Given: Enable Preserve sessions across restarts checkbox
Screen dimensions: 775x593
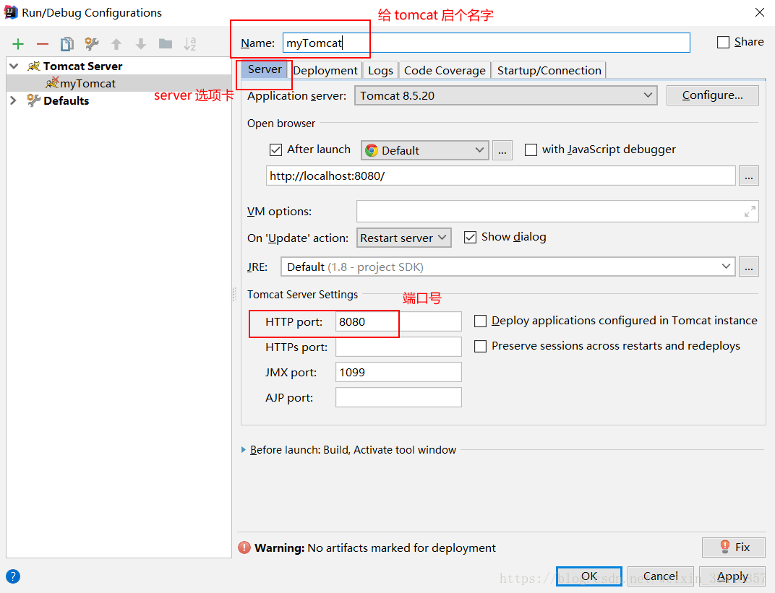Looking at the screenshot, I should pyautogui.click(x=480, y=346).
